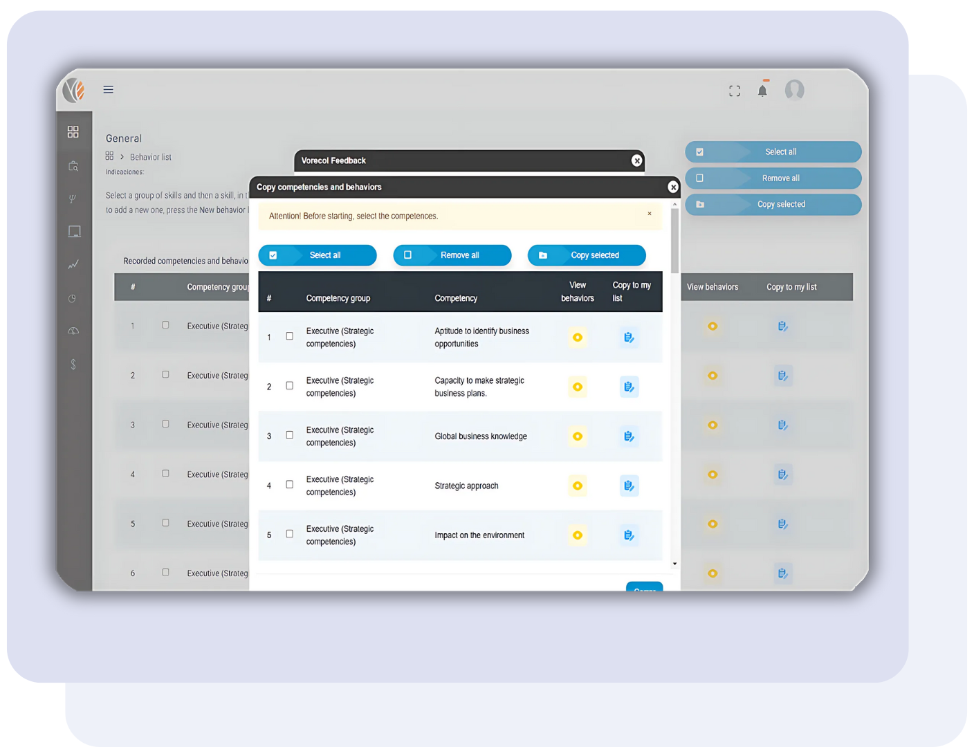Image resolution: width=974 pixels, height=747 pixels.
Task: Click Behavior list breadcrumb
Action: coord(151,157)
